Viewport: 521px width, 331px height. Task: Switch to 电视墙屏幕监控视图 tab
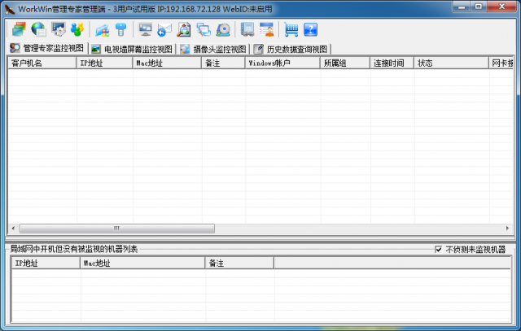[x=132, y=50]
